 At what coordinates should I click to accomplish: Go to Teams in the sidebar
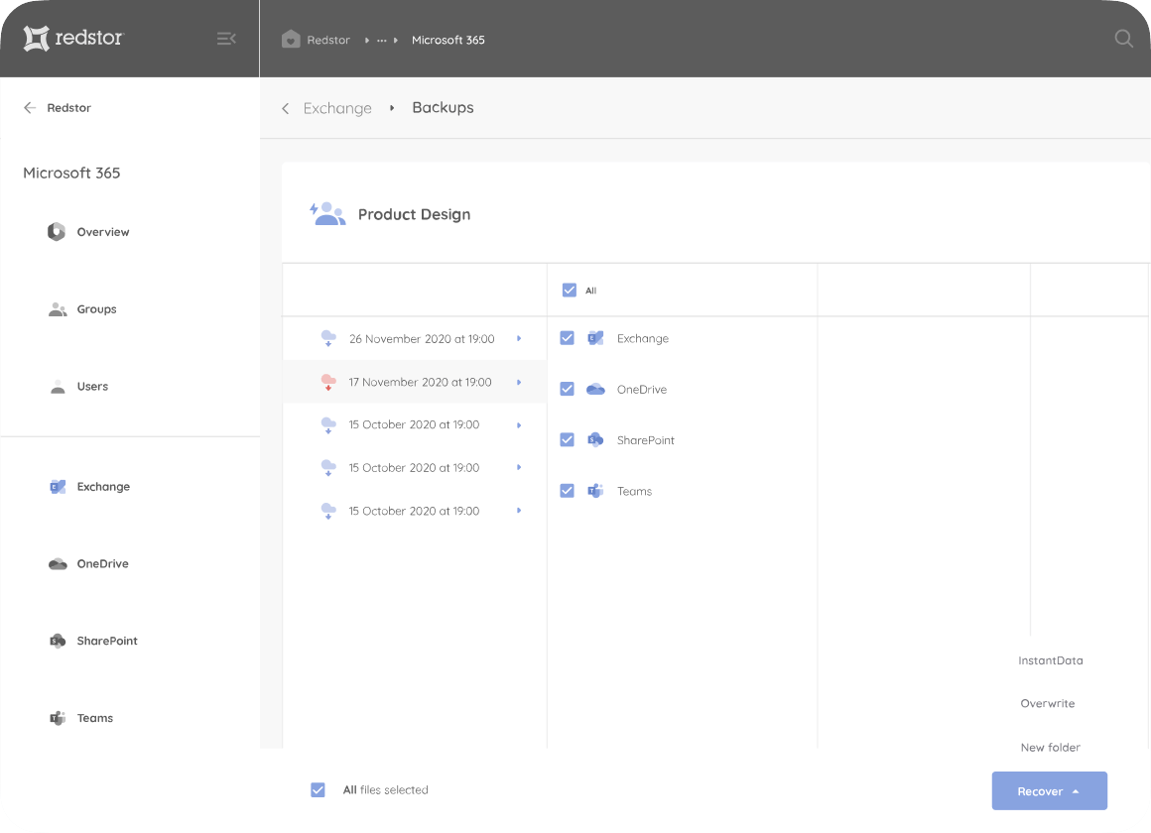coord(95,718)
